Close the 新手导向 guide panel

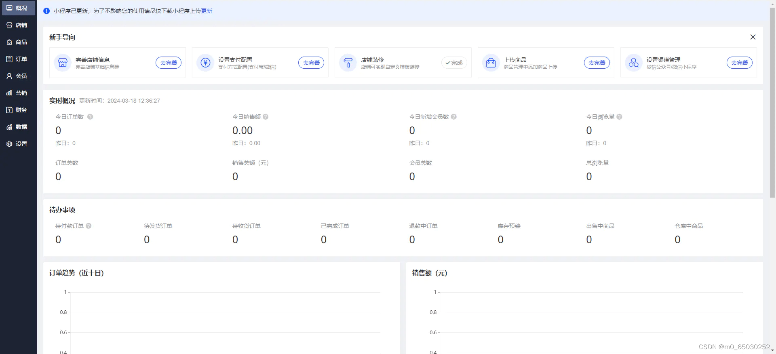tap(753, 37)
